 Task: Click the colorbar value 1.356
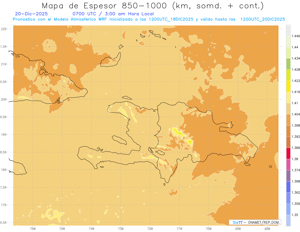296,204
